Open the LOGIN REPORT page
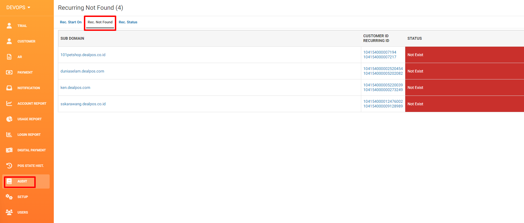This screenshot has height=223, width=524. 29,135
